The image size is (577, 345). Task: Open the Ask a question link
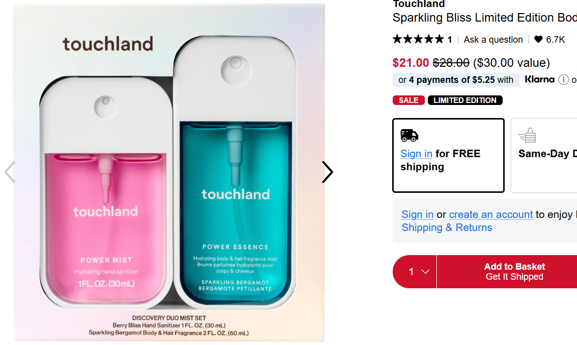[493, 40]
